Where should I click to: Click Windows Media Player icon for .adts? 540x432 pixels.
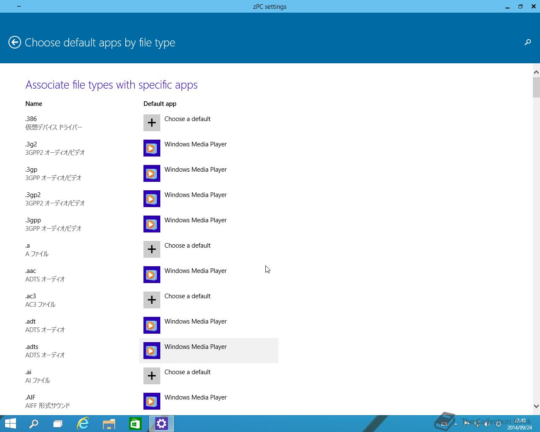152,351
